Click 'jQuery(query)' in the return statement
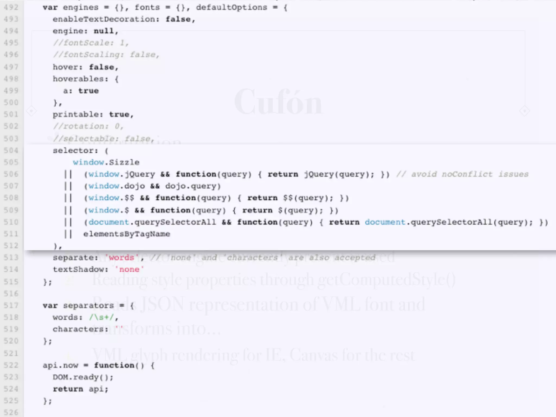556x417 pixels. coord(337,174)
